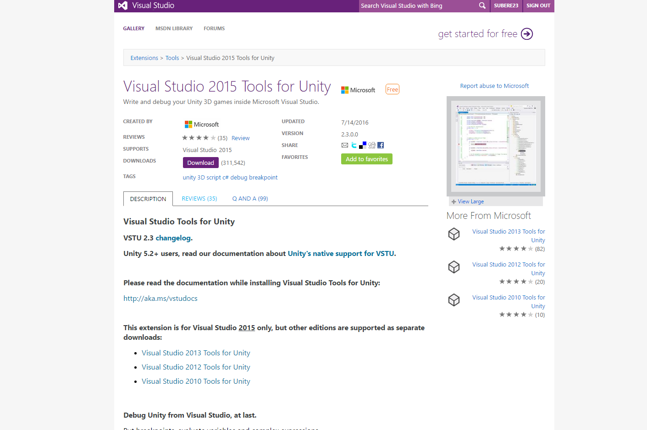The image size is (647, 430).
Task: Share on Digg icon
Action: coord(372,145)
